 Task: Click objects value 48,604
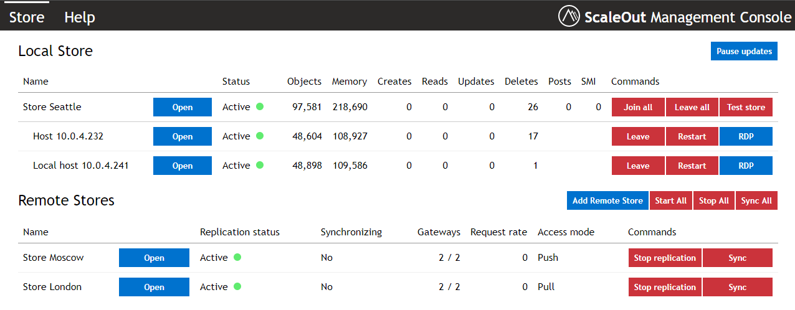[x=307, y=136]
